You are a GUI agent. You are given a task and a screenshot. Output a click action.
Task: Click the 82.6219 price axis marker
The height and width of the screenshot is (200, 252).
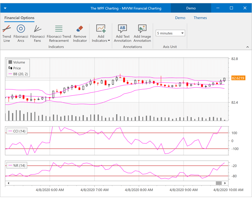[x=238, y=78]
